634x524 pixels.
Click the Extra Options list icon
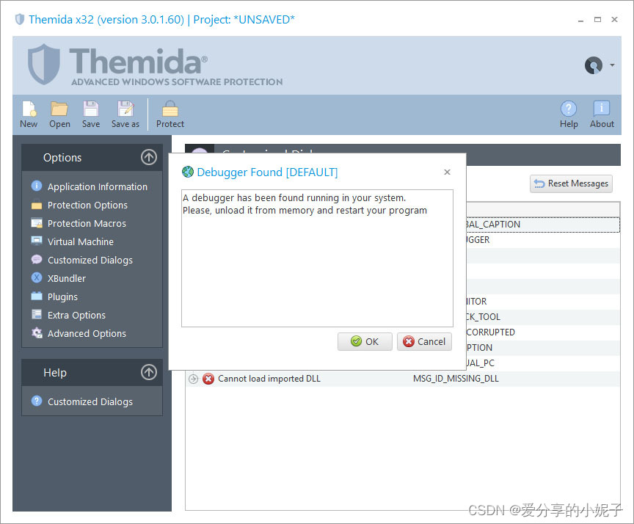37,314
